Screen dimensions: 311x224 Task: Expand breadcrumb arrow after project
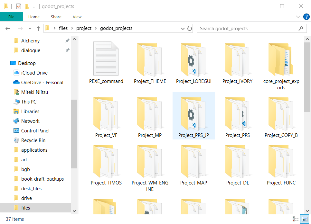(x=96, y=28)
